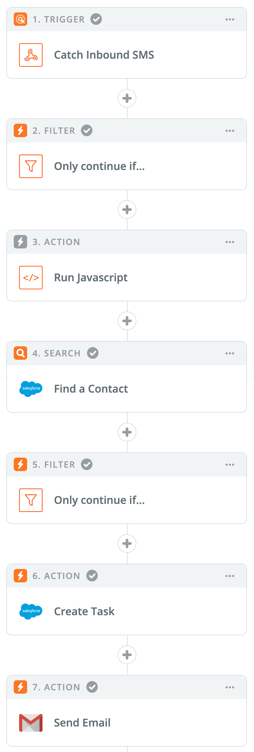Open the Catch Inbound SMS trigger for editing
Screen dimensions: 254x752
104,55
